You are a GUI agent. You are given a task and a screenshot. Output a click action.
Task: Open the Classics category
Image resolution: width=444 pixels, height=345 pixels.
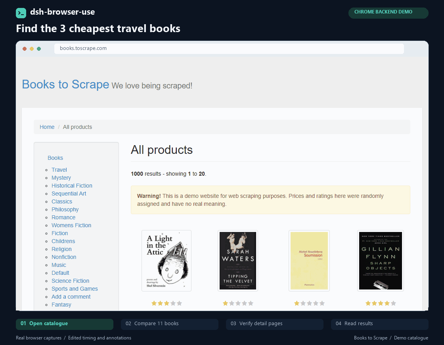[62, 201]
